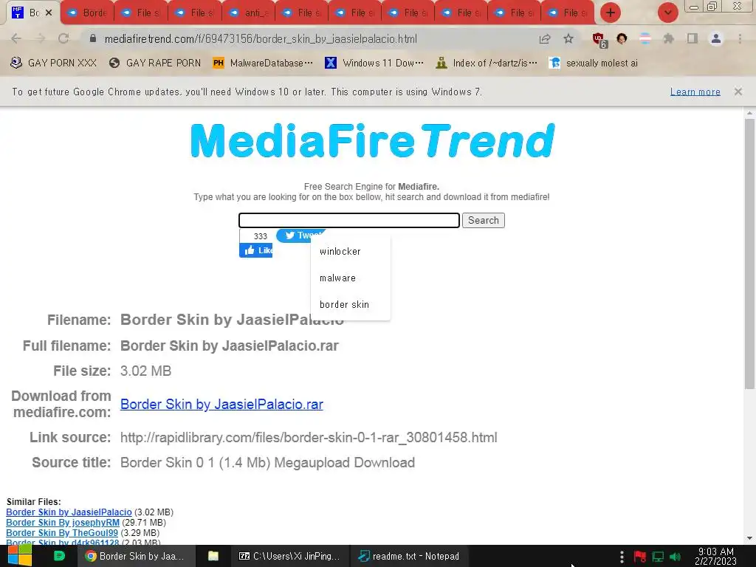Open the MalwareDatabase bookmark
The image size is (756, 567).
click(x=263, y=63)
